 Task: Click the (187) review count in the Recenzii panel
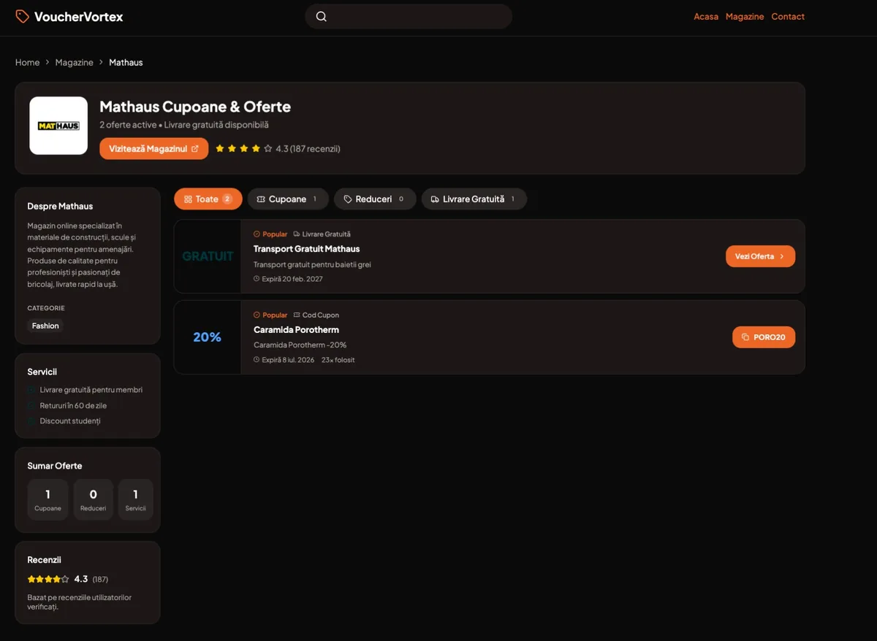pyautogui.click(x=100, y=580)
